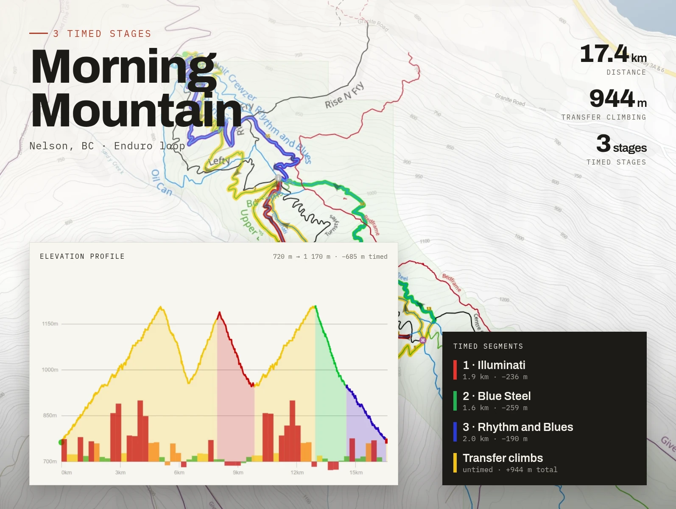Click the 15km axis label
This screenshot has height=509, width=676.
(x=356, y=473)
